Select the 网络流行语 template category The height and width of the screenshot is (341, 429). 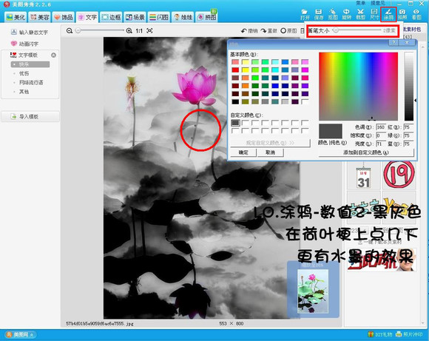(x=31, y=82)
